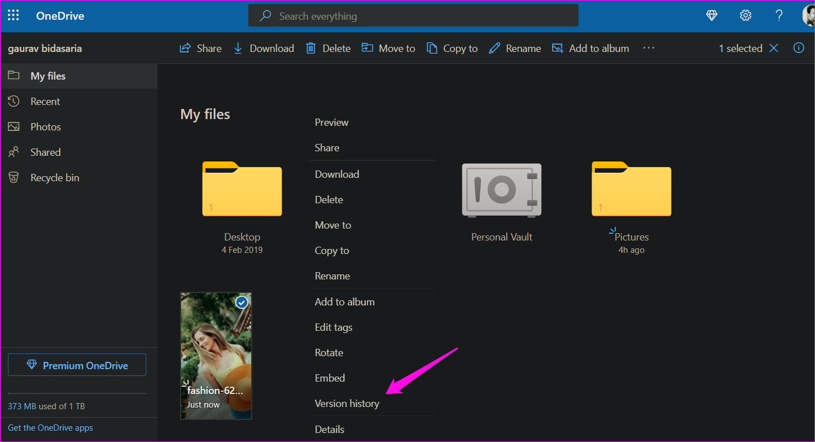This screenshot has width=815, height=442.
Task: Click the Premium OneDrive button
Action: tap(77, 365)
